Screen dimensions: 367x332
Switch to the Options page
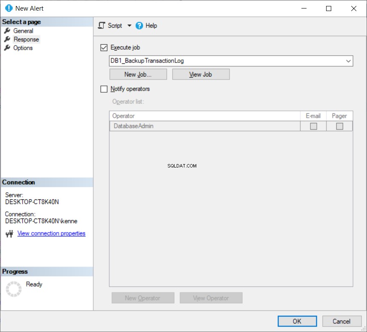[x=23, y=48]
